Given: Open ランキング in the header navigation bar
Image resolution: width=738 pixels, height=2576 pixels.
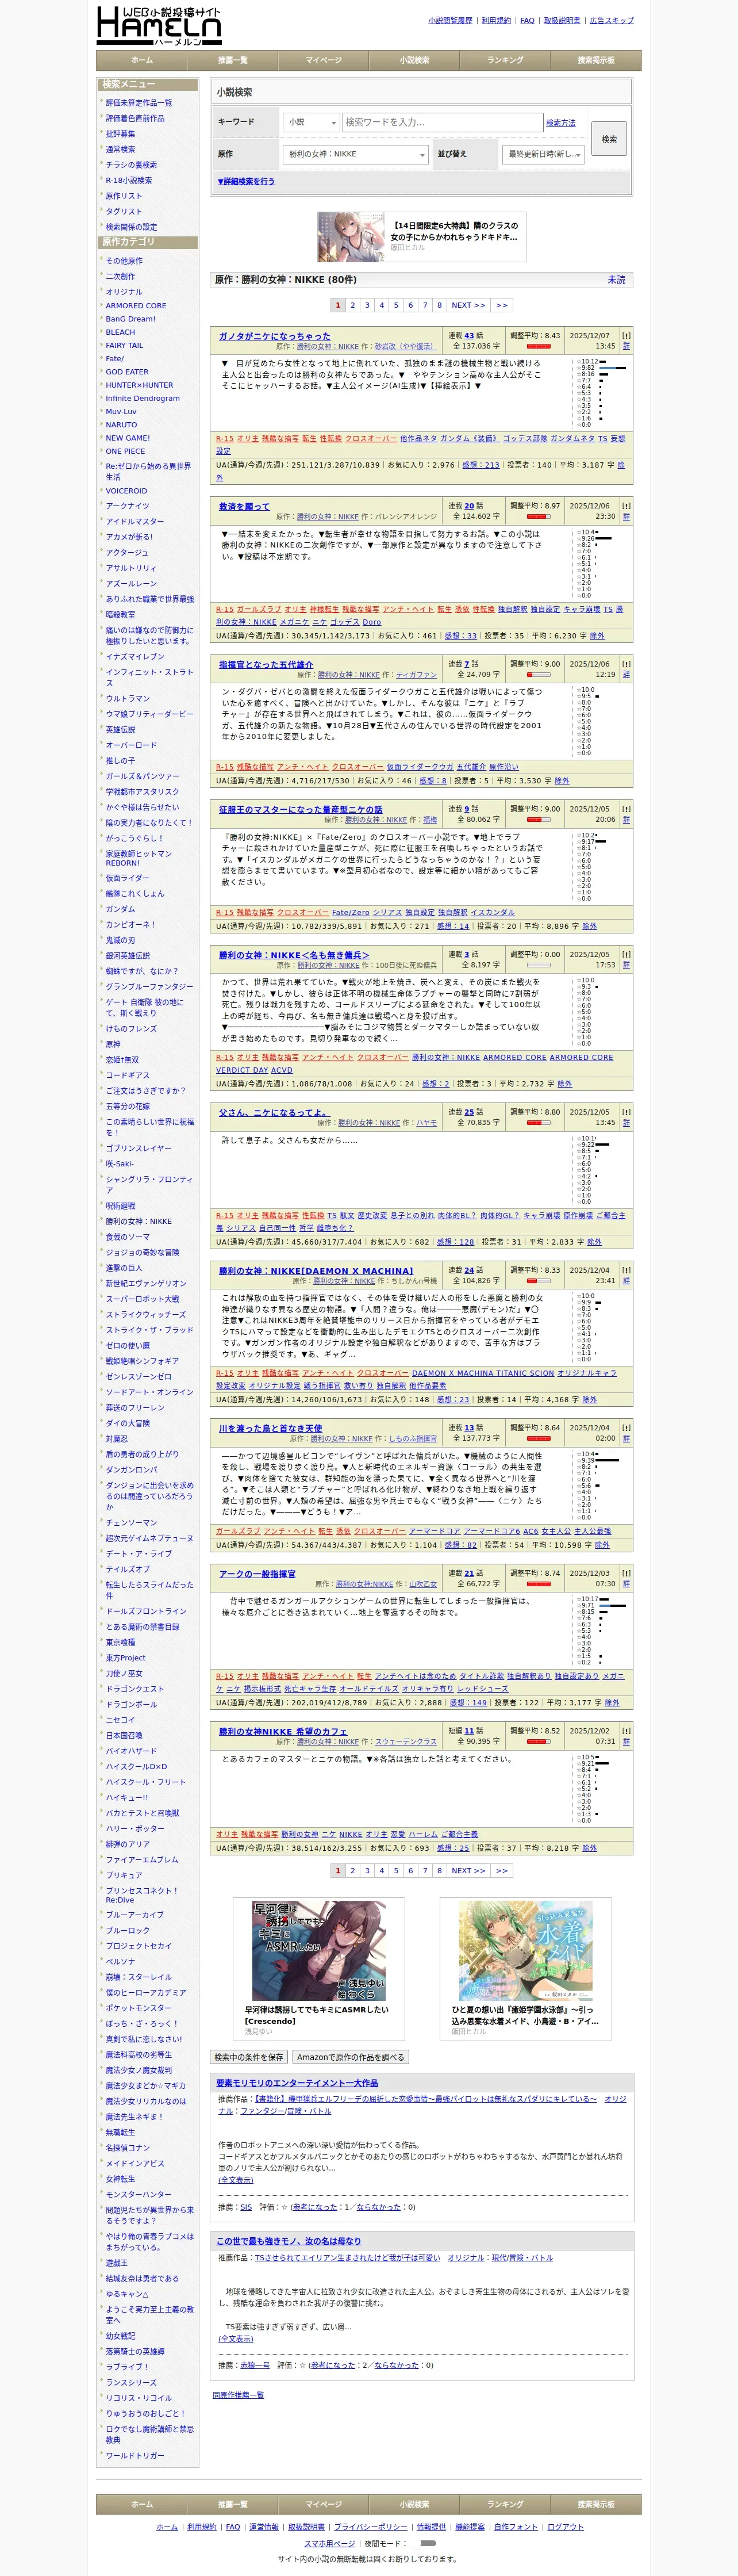Looking at the screenshot, I should pos(505,60).
